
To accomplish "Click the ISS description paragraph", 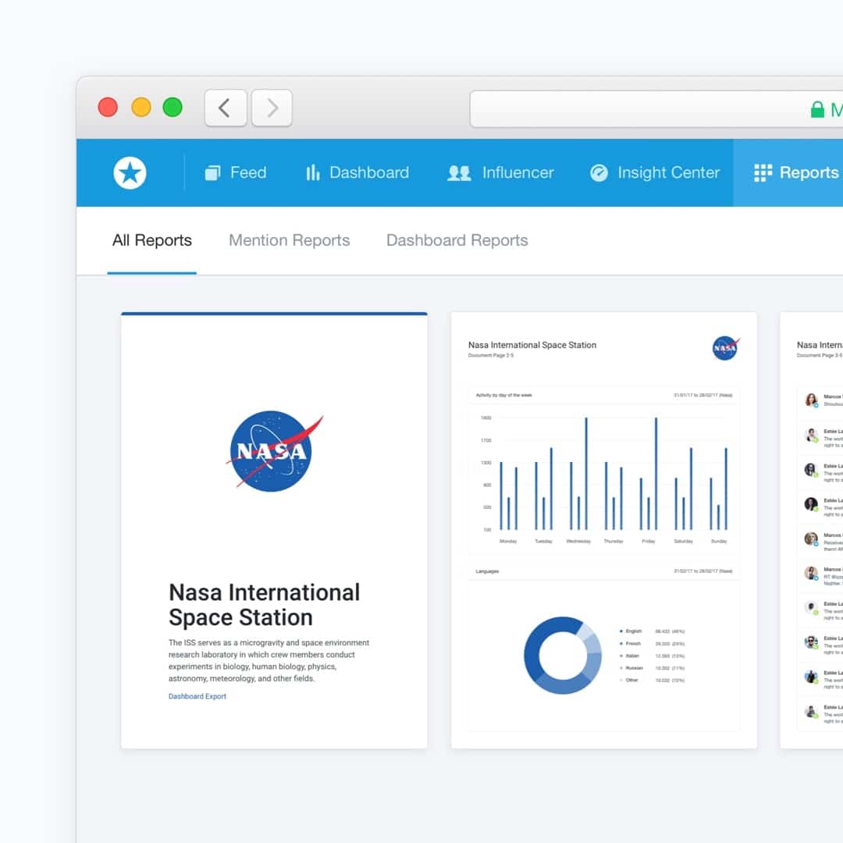I will [x=269, y=661].
